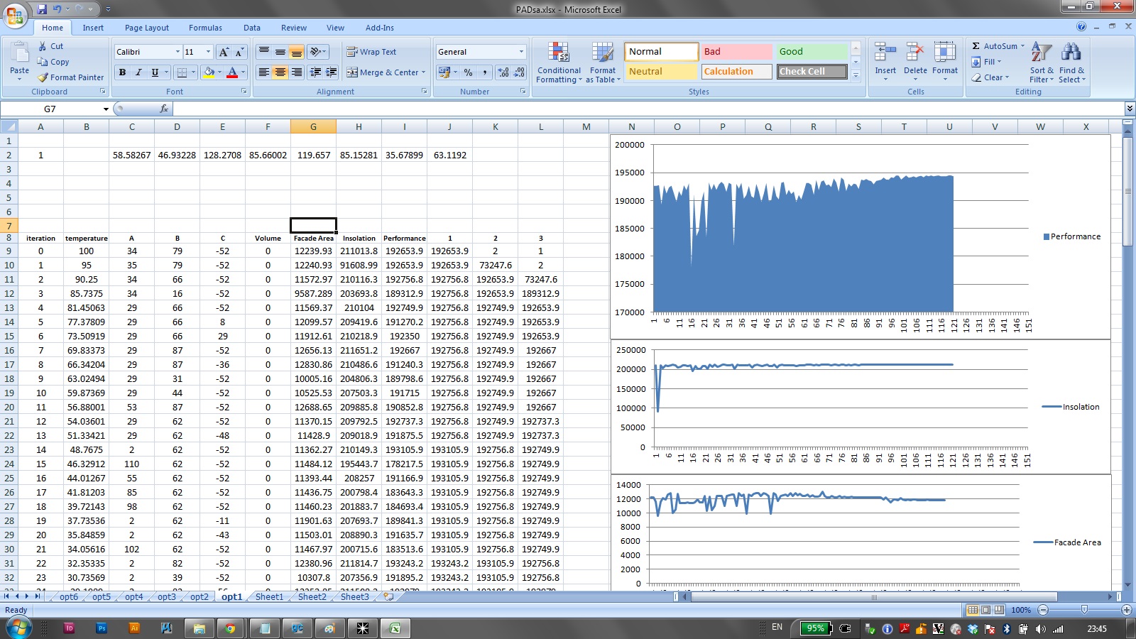Click the Increase Font Size icon

224,52
